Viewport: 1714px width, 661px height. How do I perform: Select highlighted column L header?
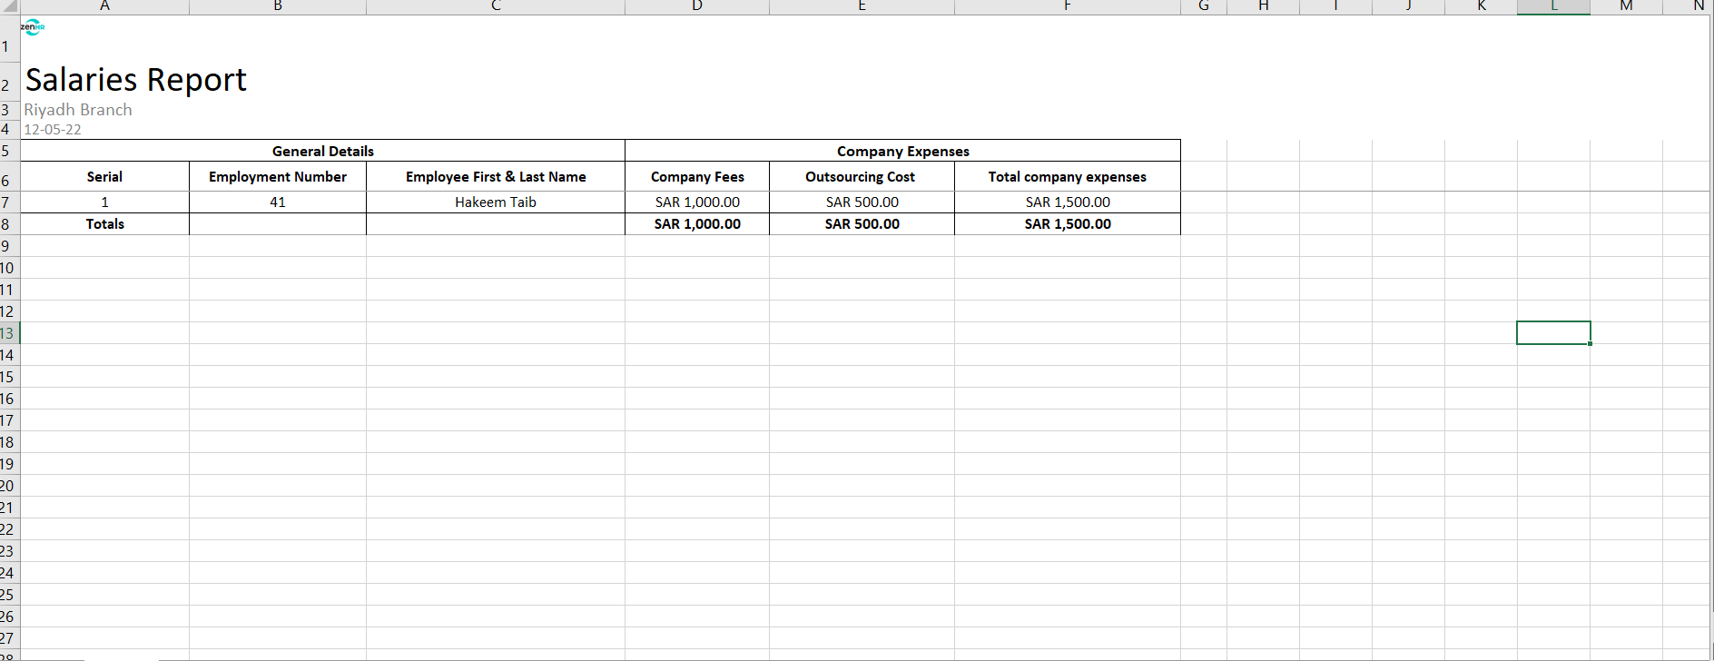[x=1553, y=6]
